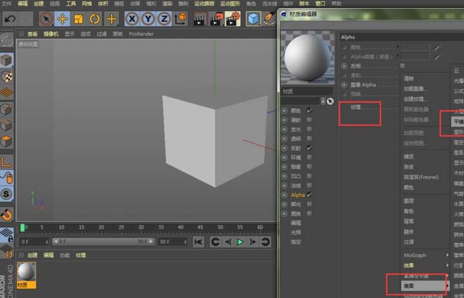Select the Polygons mode icon
The height and width of the screenshot is (298, 464).
(7, 141)
